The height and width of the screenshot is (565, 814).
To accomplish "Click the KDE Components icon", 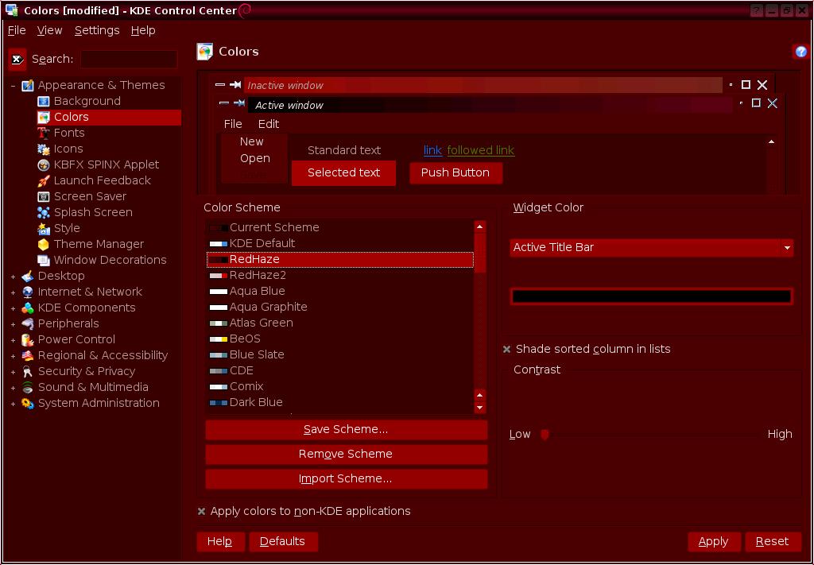I will pyautogui.click(x=28, y=308).
